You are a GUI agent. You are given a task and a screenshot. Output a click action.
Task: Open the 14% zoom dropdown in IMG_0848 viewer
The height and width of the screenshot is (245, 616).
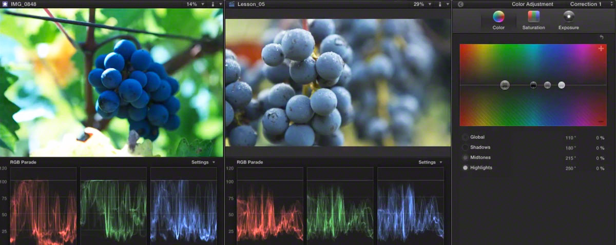click(196, 4)
